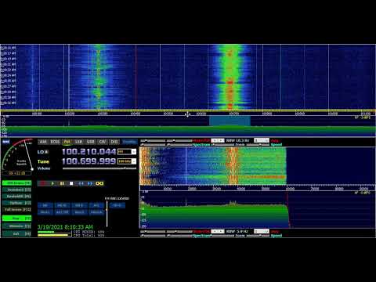Click lower Waterfall resolution stepper
Image resolution: width=376 pixels, height=282 pixels.
click(218, 231)
